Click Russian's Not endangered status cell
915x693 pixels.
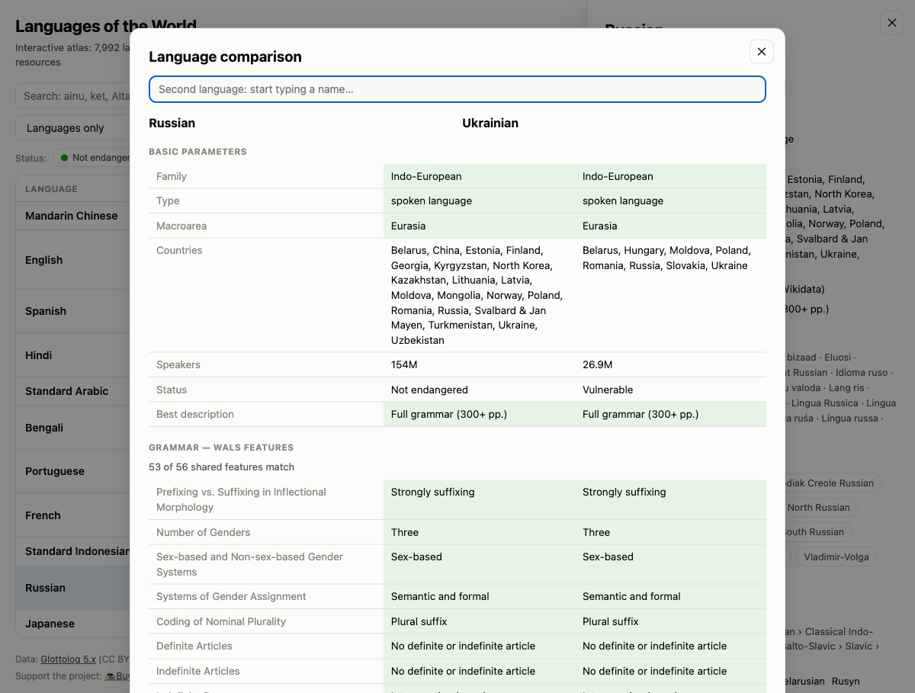(479, 390)
